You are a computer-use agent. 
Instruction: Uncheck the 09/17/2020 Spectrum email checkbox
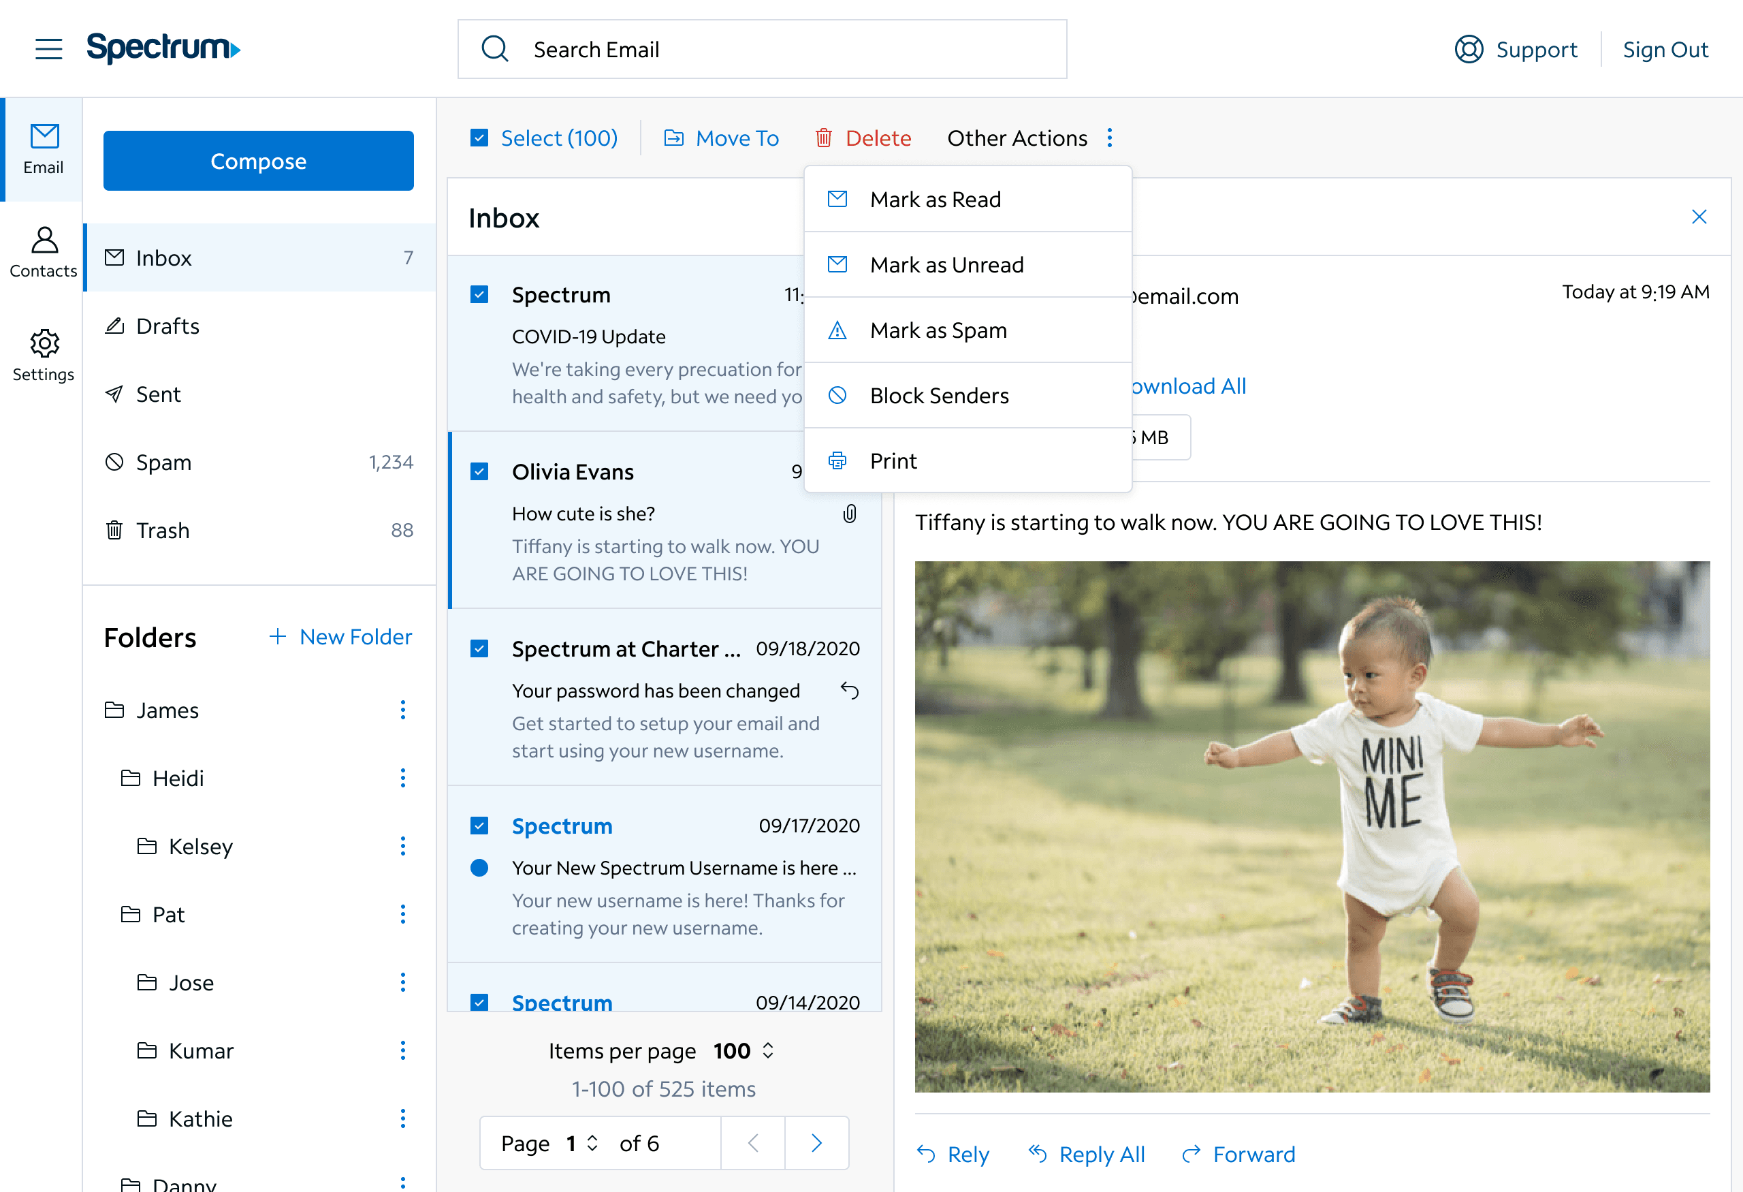pos(479,825)
